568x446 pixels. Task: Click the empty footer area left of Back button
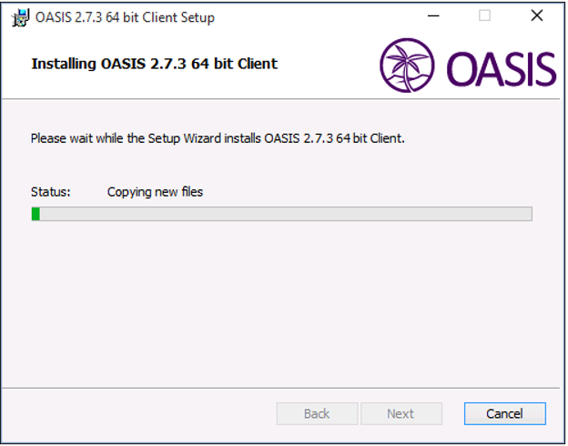point(139,413)
